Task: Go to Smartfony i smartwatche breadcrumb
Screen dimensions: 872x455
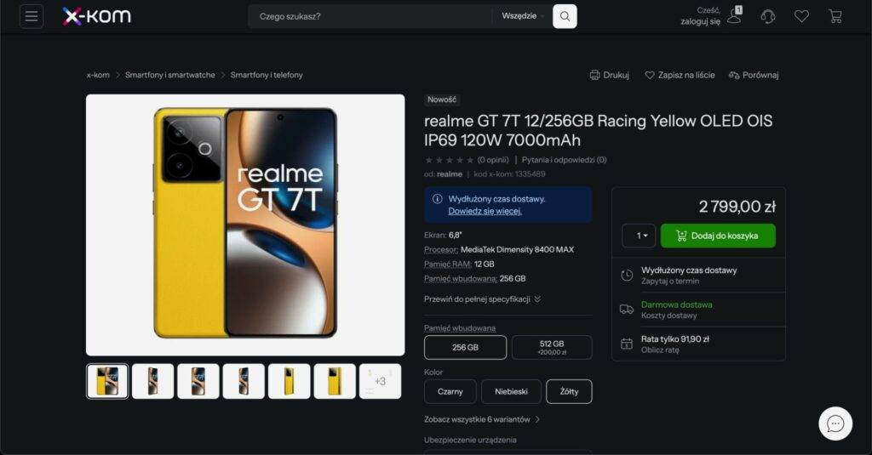Action: coord(169,75)
